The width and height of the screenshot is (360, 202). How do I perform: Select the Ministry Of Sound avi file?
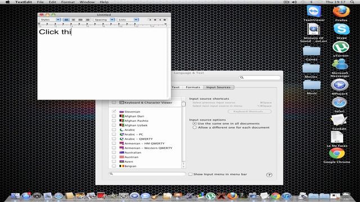coord(313,30)
